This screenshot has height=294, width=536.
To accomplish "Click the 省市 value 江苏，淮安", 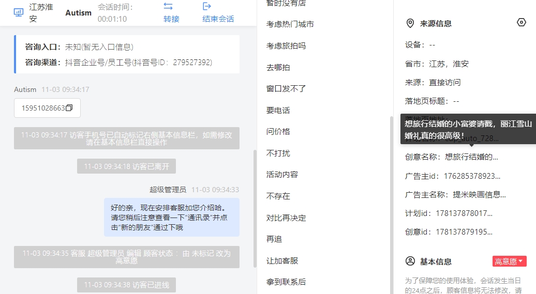I will [x=449, y=64].
